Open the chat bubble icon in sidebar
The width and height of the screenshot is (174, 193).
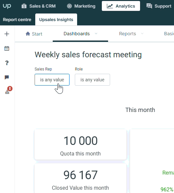point(7,77)
